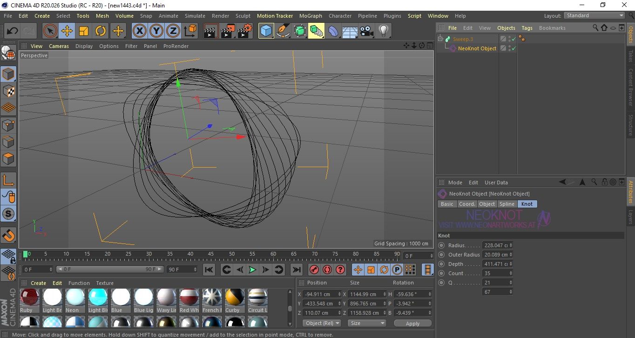Click the Apply button
The image size is (635, 338).
(x=412, y=323)
